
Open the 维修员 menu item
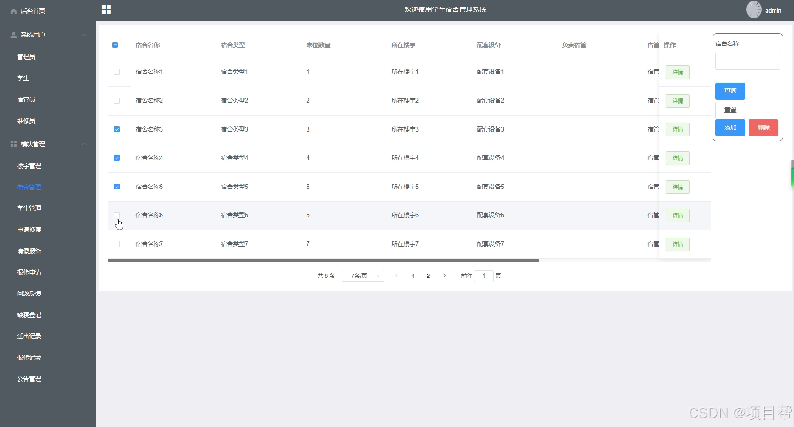[26, 121]
